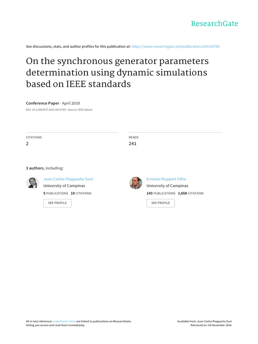Open the researchgate.net publication URL link

(x=176, y=46)
